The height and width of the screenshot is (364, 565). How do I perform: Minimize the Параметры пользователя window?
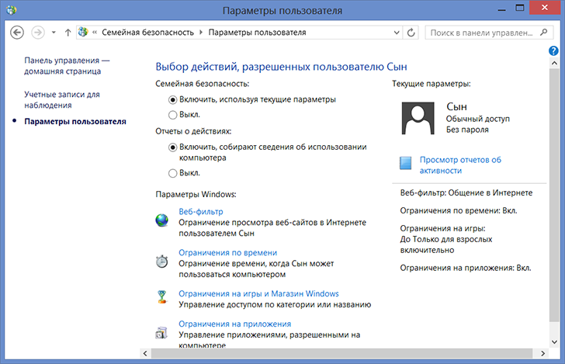tap(501, 9)
